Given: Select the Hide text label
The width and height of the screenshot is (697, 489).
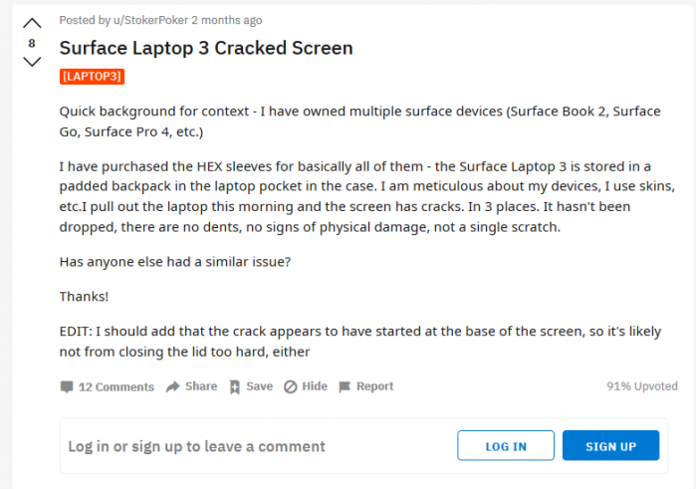Looking at the screenshot, I should click(x=315, y=386).
